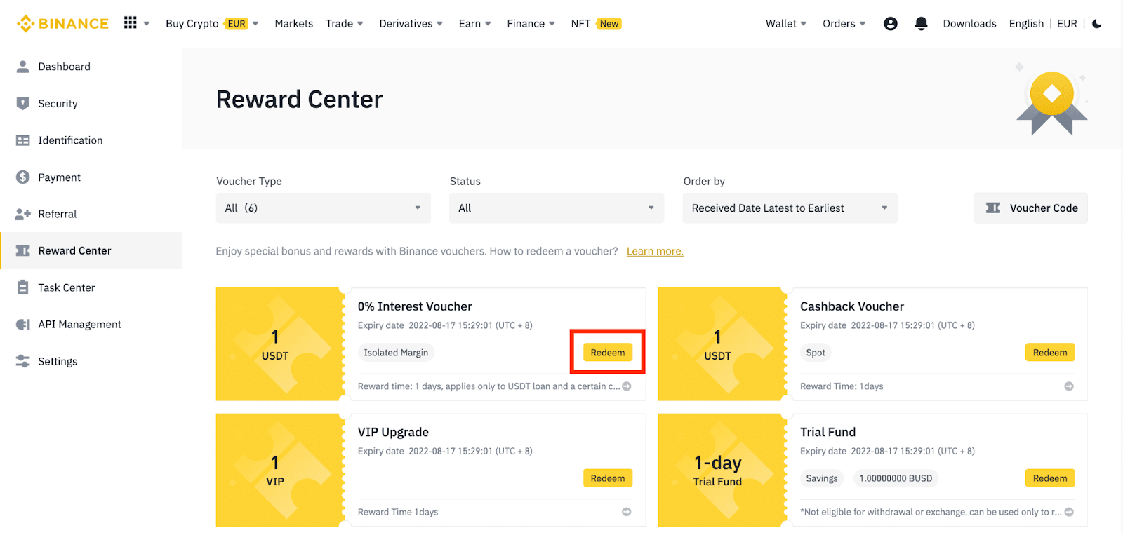Expand the Wallet menu
Image resolution: width=1123 pixels, height=535 pixels.
coord(786,24)
